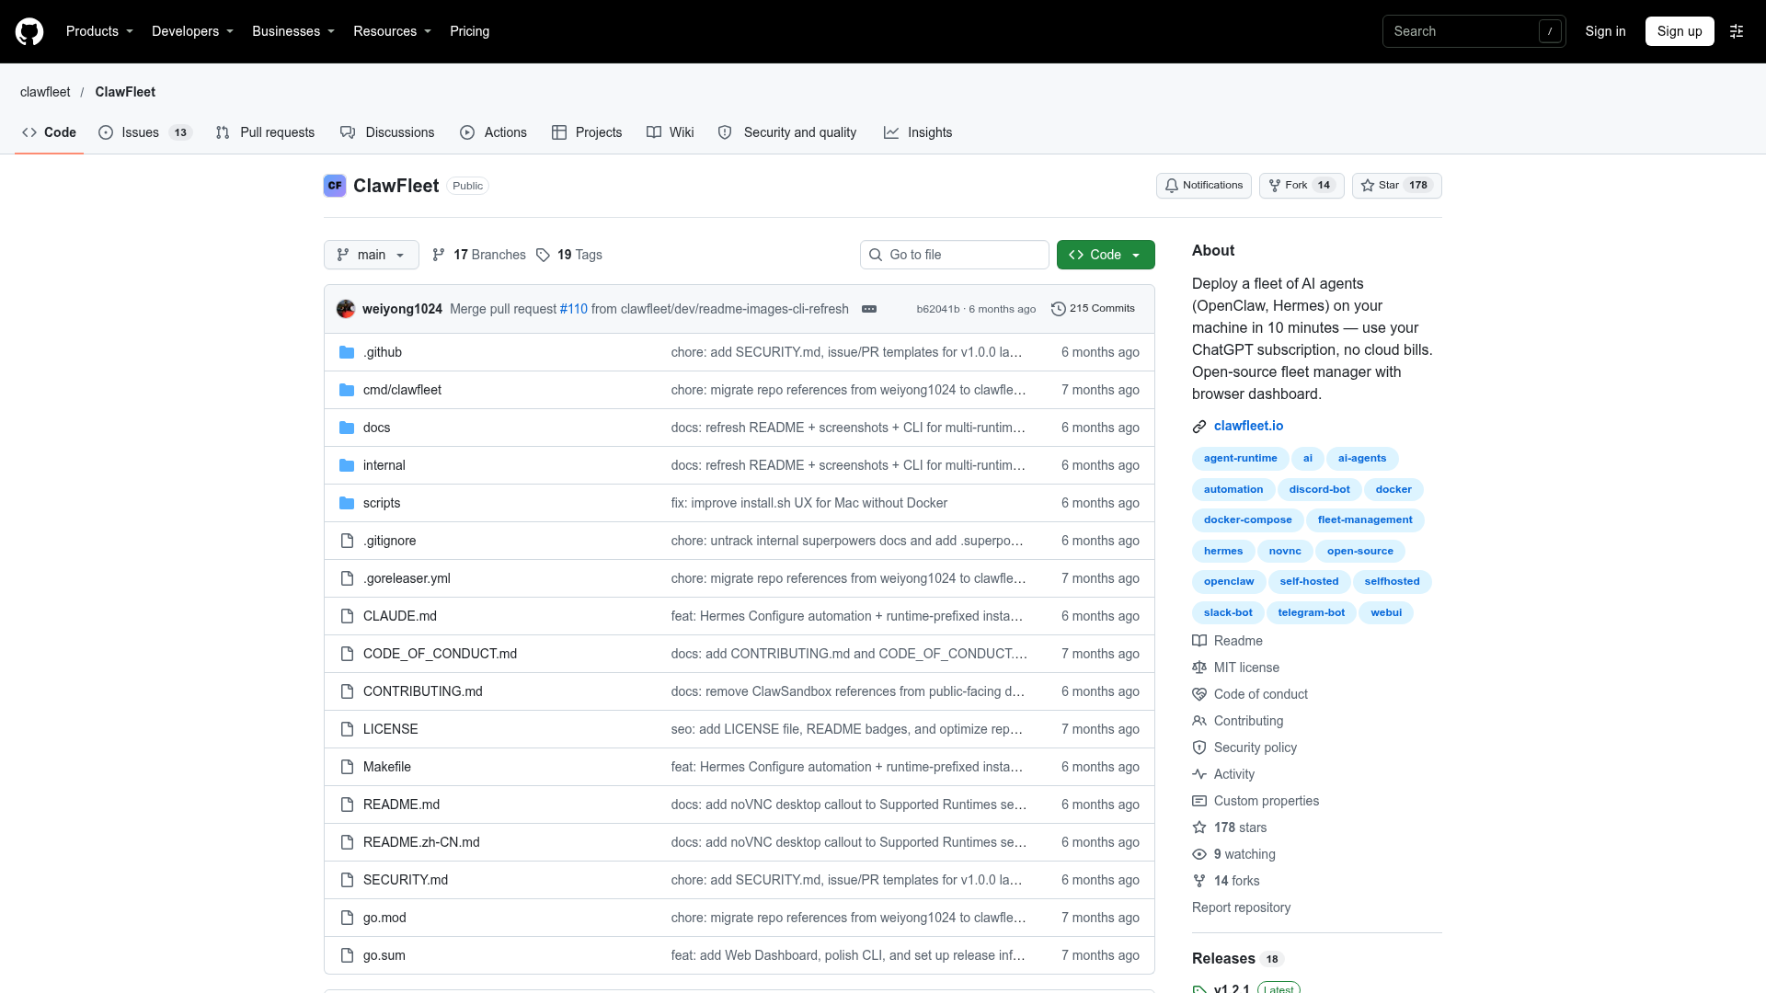1766x993 pixels.
Task: Click the Search input field
Action: pos(1474,31)
